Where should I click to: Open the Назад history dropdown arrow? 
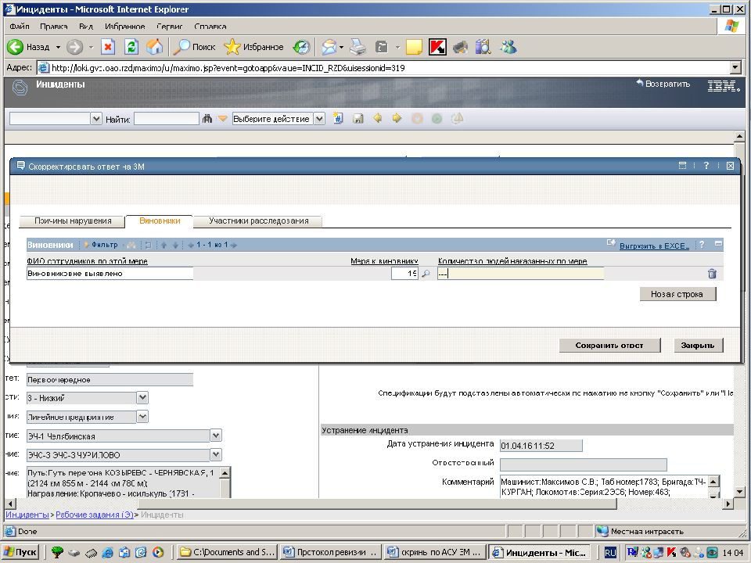pos(58,47)
